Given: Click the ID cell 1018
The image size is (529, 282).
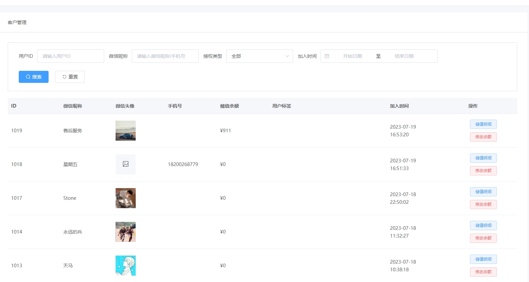Looking at the screenshot, I should 17,164.
